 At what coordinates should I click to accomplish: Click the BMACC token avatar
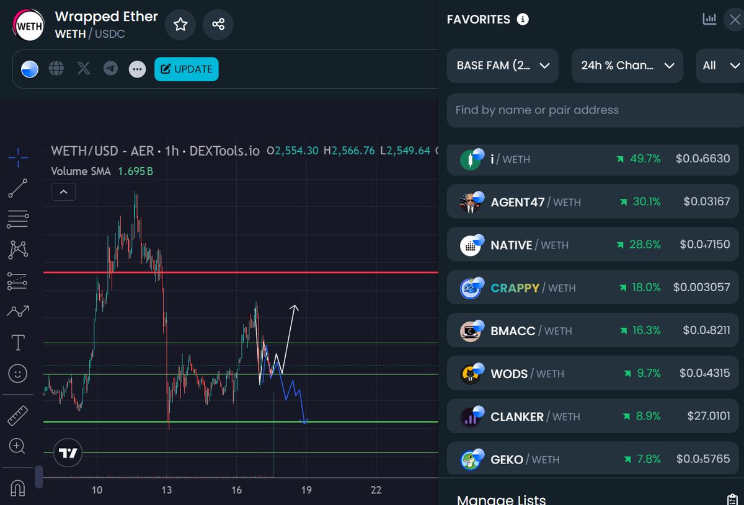[471, 331]
